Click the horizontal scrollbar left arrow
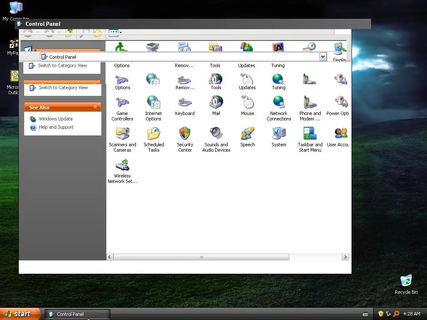The image size is (427, 320). pos(110,257)
